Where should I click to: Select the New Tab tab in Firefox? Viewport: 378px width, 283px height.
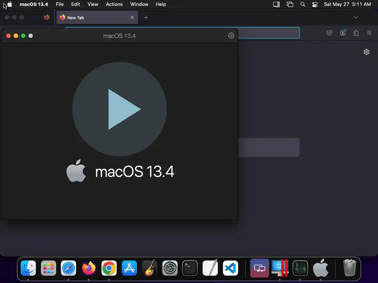click(97, 17)
